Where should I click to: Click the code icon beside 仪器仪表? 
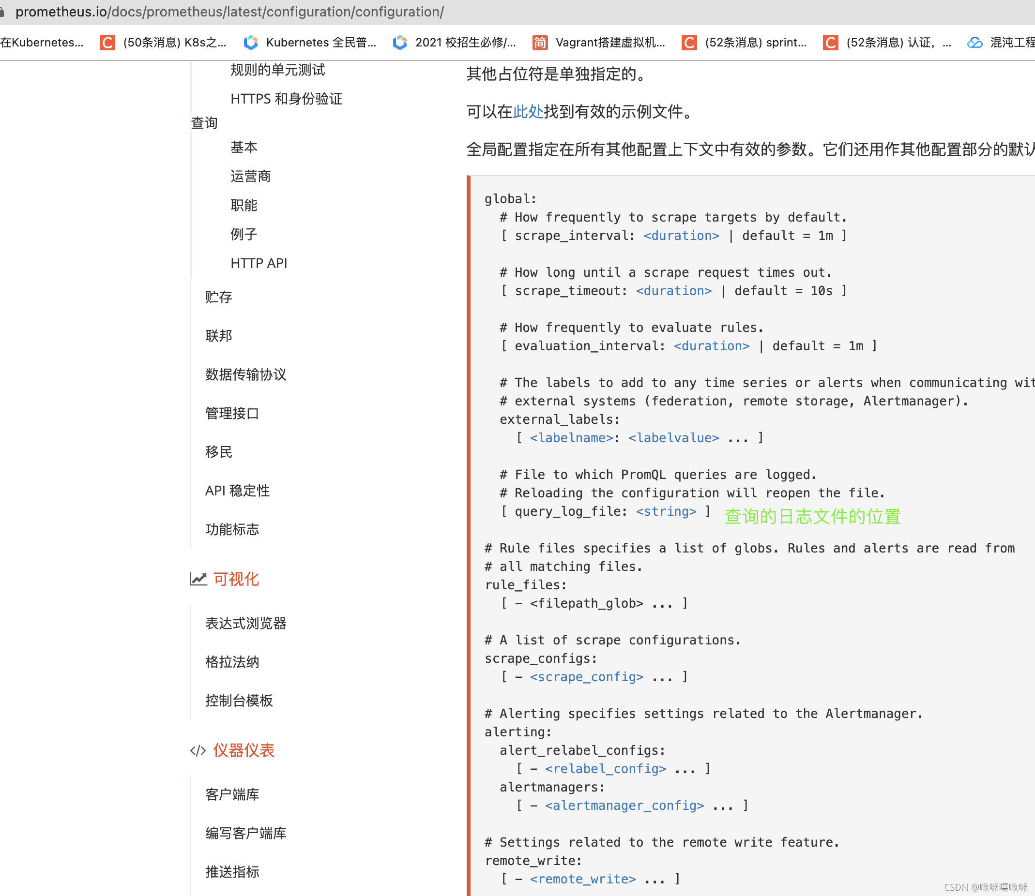[x=198, y=751]
